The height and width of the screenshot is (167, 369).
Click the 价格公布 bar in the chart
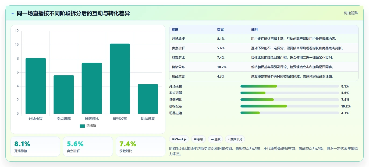pos(120,79)
